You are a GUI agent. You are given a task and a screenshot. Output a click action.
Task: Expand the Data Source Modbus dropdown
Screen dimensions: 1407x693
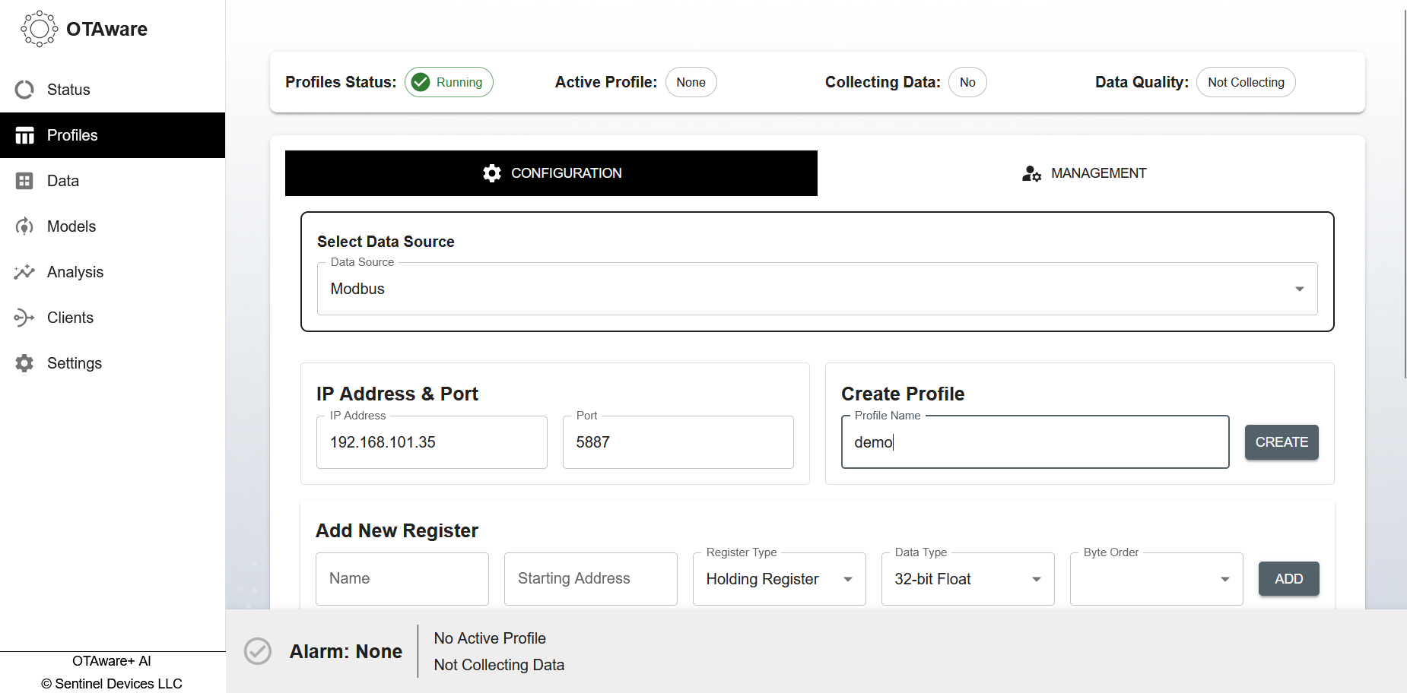(817, 289)
